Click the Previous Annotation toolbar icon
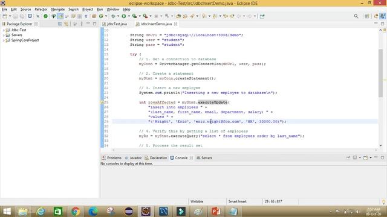This screenshot has height=217, width=387. click(215, 16)
